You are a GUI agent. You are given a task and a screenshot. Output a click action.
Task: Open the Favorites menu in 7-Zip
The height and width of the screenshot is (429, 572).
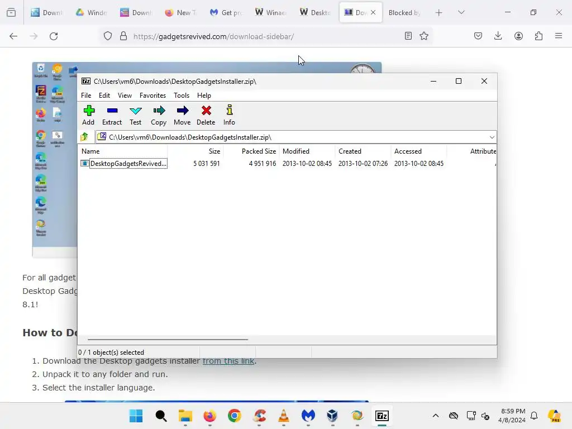click(x=152, y=95)
